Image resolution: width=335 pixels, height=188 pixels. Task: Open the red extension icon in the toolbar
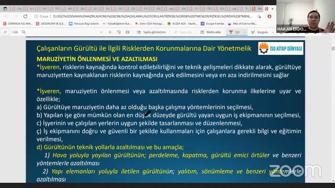tap(269, 16)
